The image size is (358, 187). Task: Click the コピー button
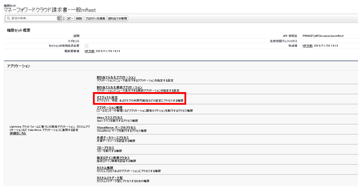point(70,18)
